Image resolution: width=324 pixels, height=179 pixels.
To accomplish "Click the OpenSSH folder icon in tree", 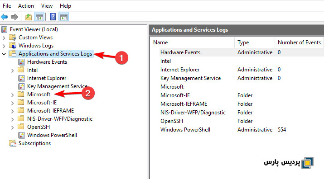I will [x=21, y=127].
